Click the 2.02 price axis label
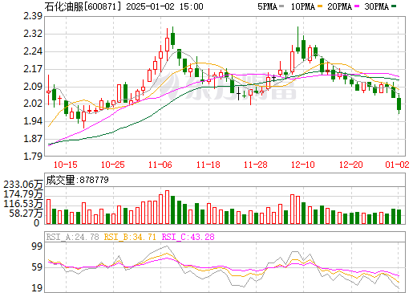Screen dimensions: 417x293 coord(33,104)
